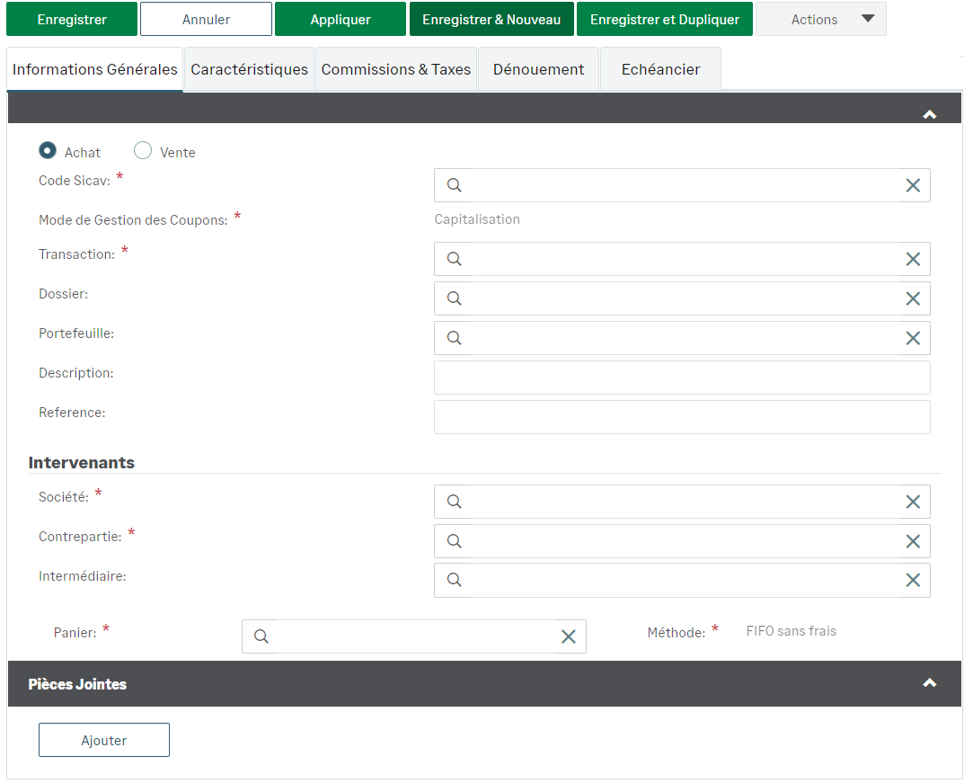
Task: Clear the Intermédiaire field with X icon
Action: (913, 581)
